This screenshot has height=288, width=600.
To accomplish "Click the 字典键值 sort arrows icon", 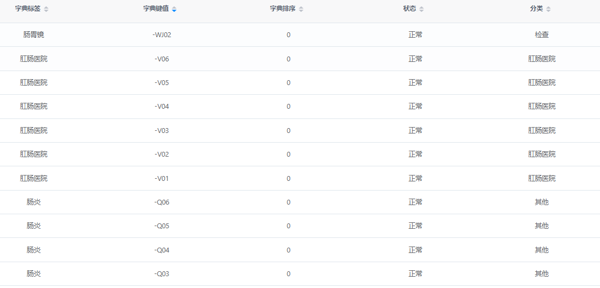I will tap(174, 9).
